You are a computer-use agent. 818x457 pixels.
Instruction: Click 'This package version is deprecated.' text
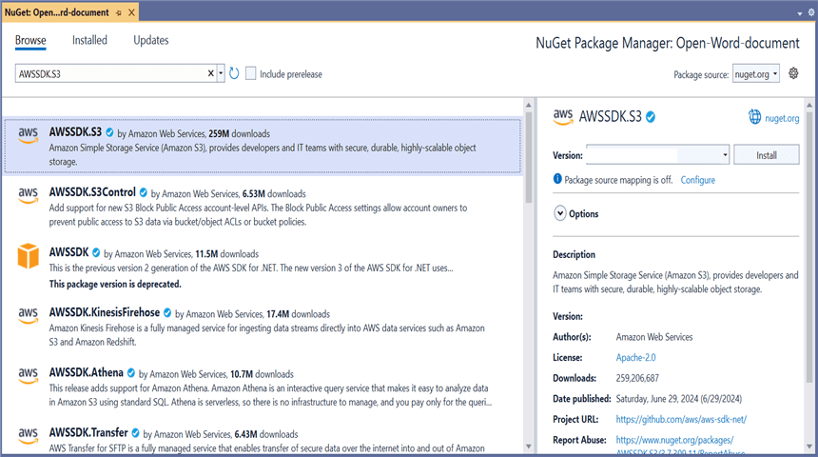[115, 284]
